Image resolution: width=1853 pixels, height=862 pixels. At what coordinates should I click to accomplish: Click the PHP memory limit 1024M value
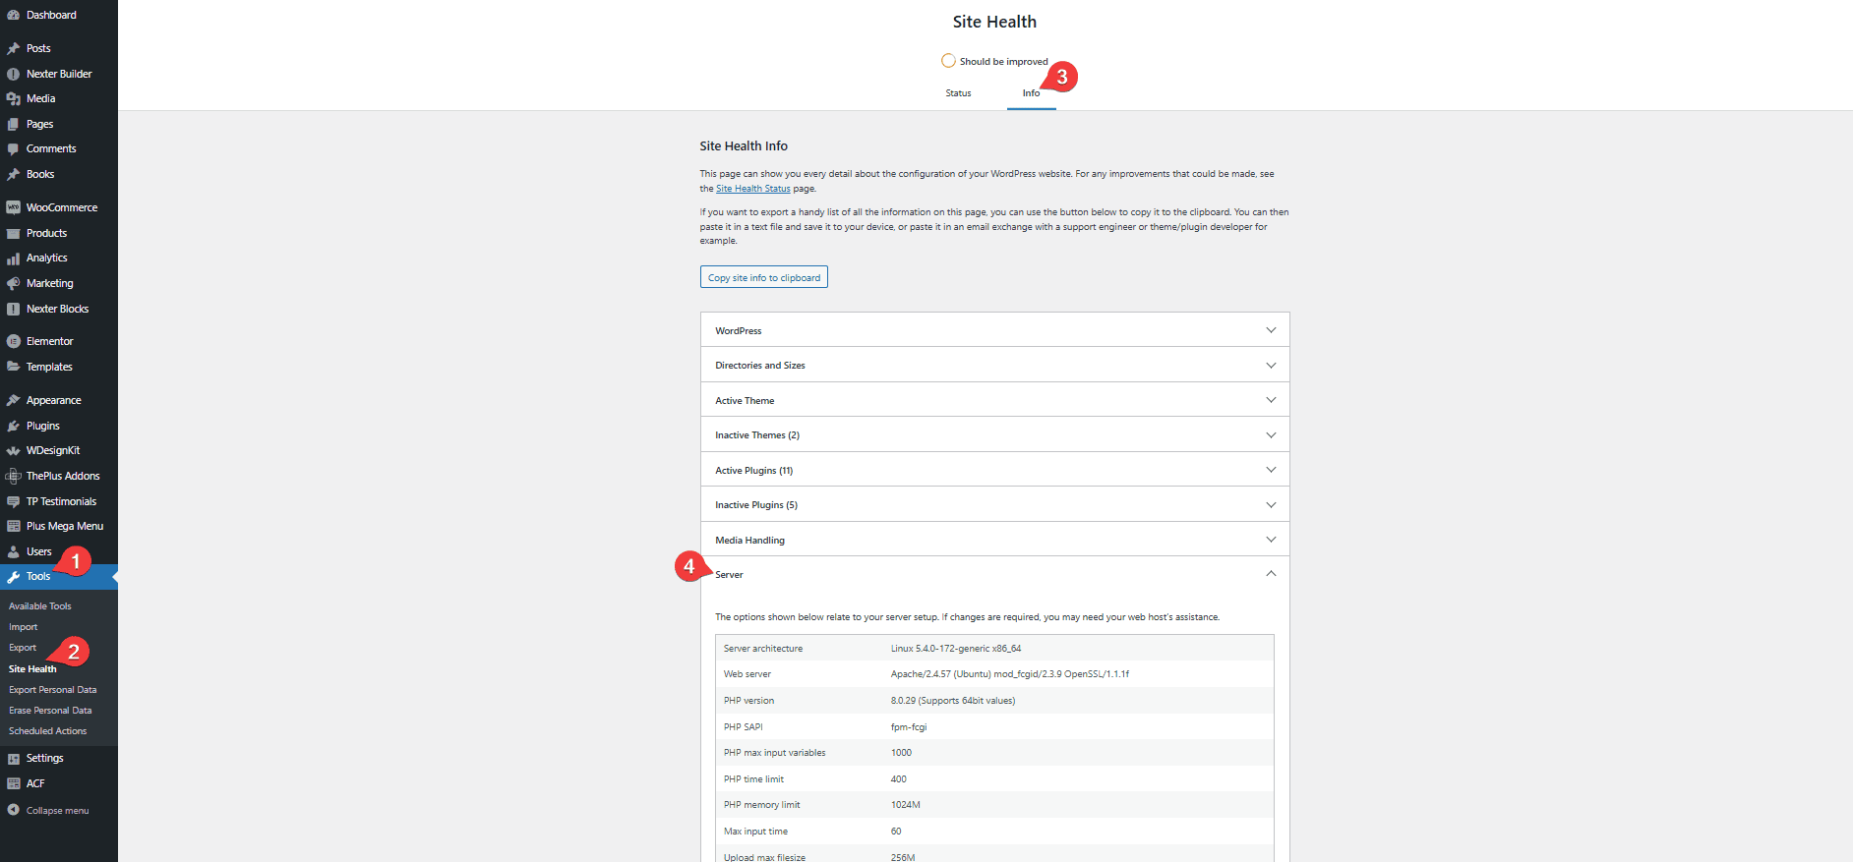coord(906,805)
